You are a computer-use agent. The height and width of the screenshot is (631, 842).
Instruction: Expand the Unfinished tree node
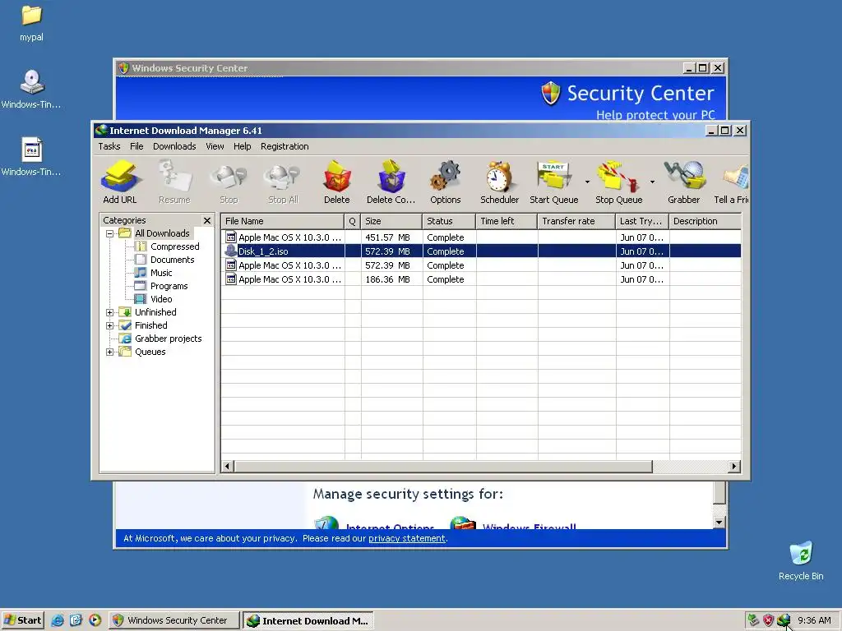coord(109,312)
